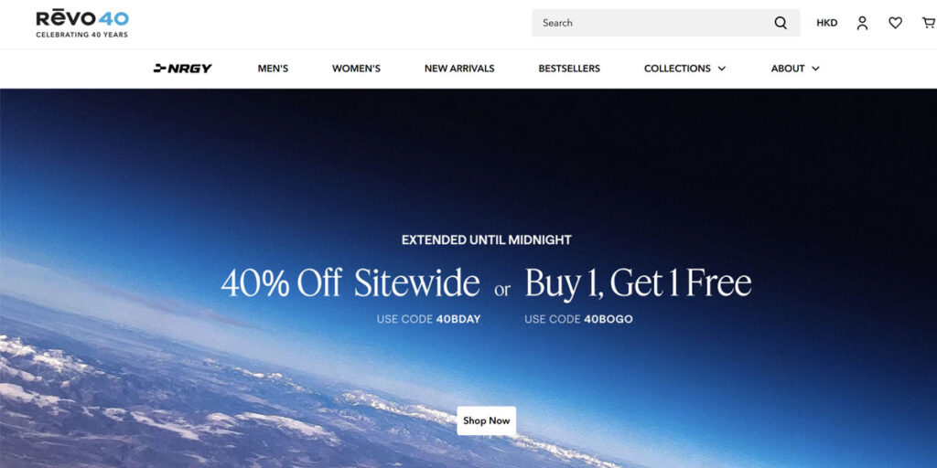
Task: Expand the About chevron arrow
Action: tap(815, 69)
